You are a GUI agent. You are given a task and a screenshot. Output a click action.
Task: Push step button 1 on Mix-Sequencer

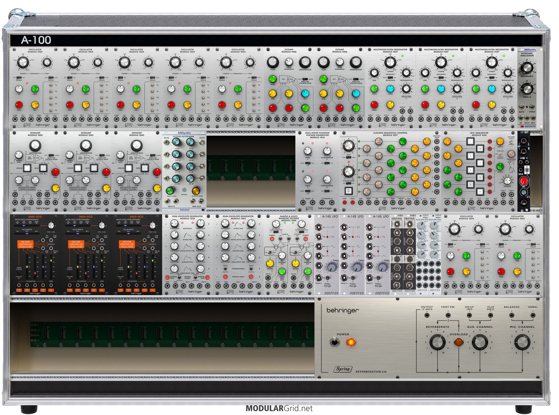pos(470,141)
